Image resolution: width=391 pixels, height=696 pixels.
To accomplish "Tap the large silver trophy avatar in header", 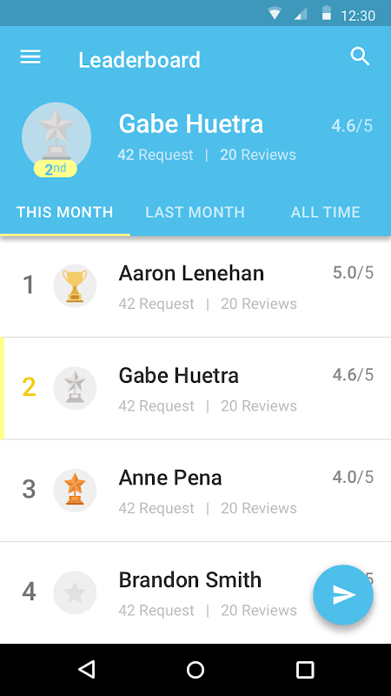I will [56, 137].
